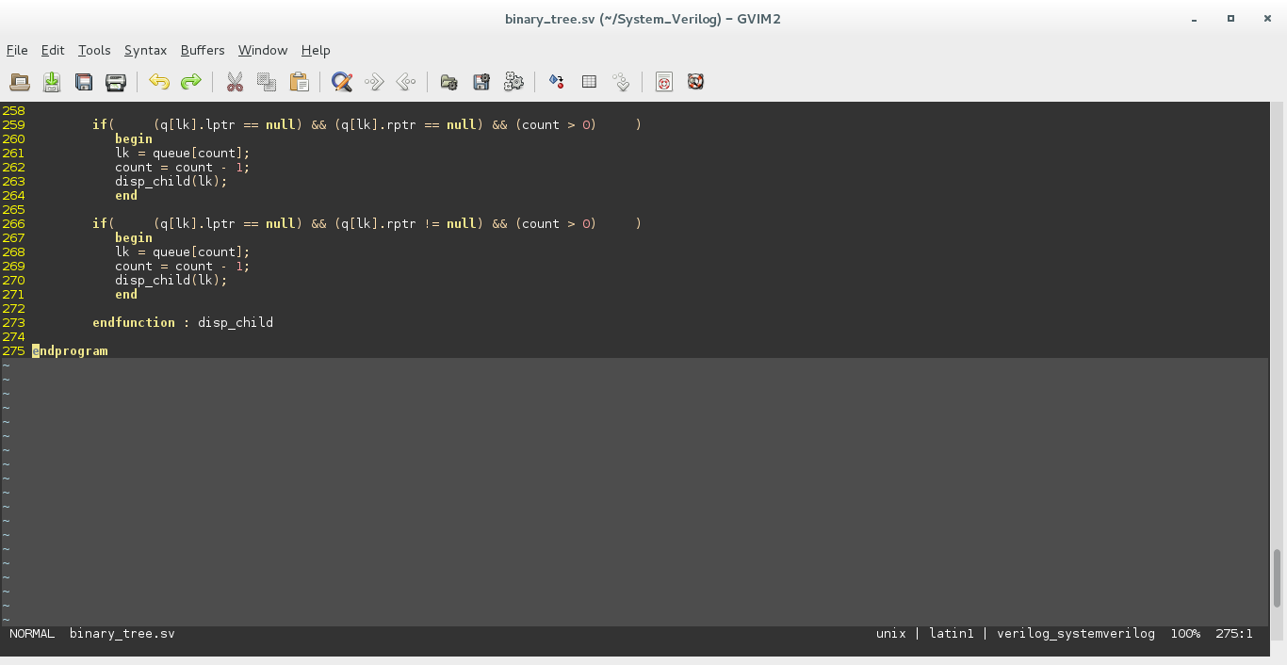Open a file using the Open toolbar icon
Screen dimensions: 1287x665
click(19, 82)
